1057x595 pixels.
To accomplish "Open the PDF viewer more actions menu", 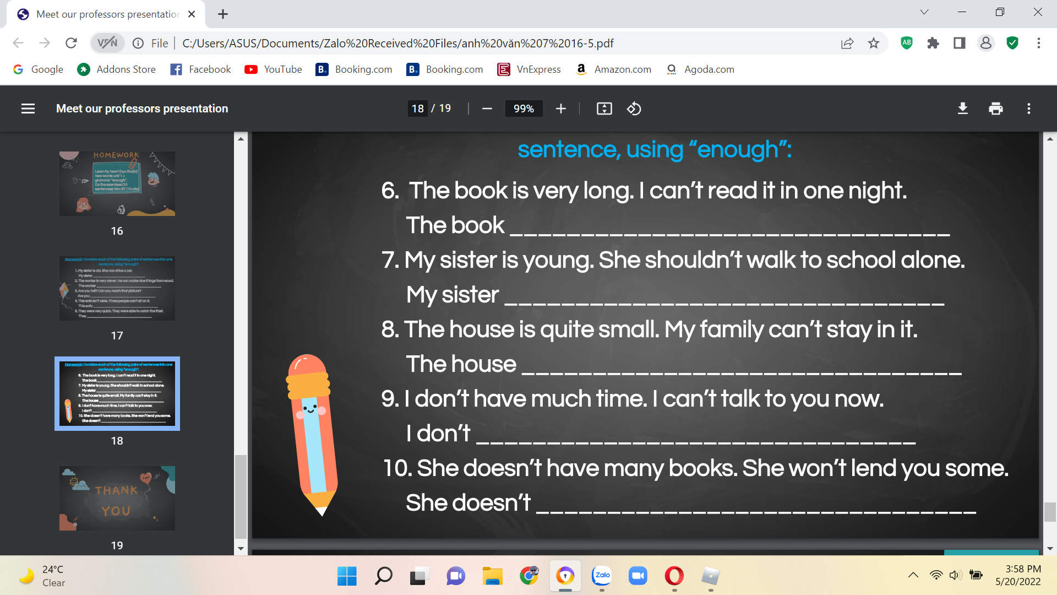I will click(x=1029, y=109).
